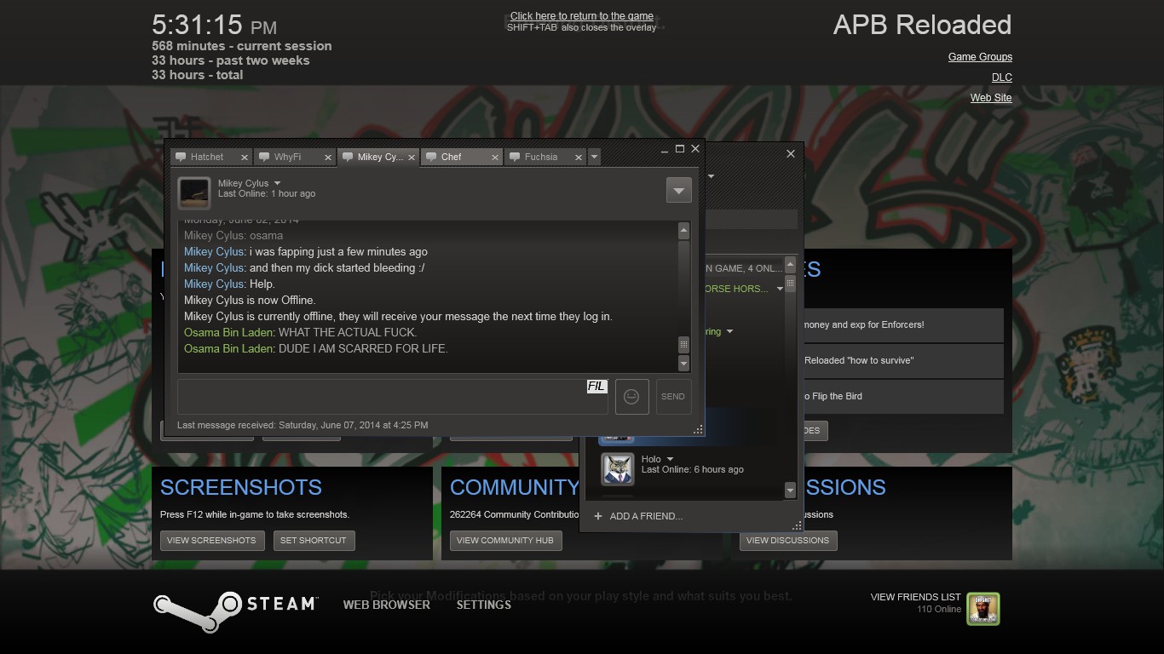Open the dropdown arrow next to Mikey Cylus name
Viewport: 1164px width, 654px height.
(277, 183)
